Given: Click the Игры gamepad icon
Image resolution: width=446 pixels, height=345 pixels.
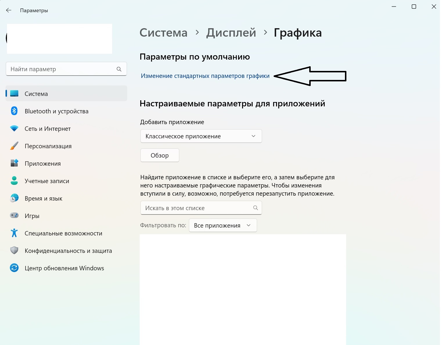Looking at the screenshot, I should coord(14,216).
